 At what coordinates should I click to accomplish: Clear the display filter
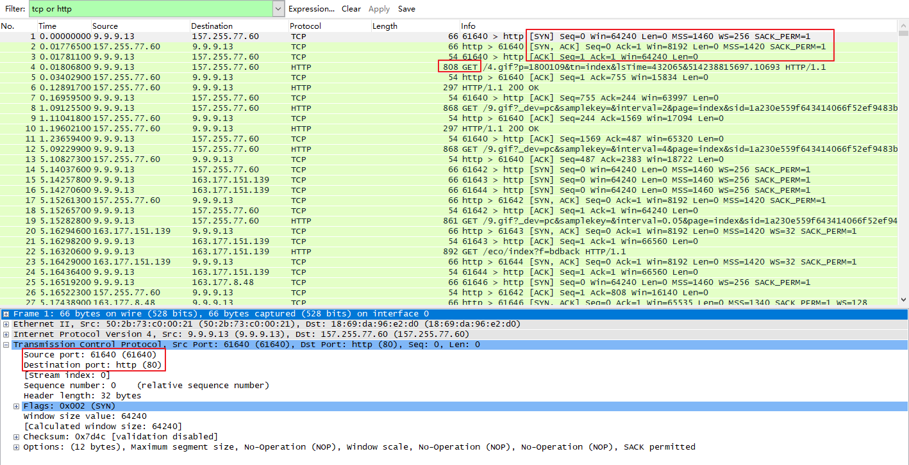tap(351, 9)
